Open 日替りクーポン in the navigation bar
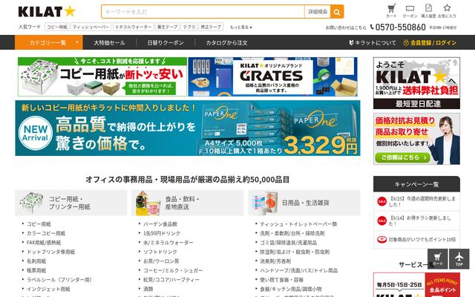Screen dimensions: 475x297 point(166,43)
